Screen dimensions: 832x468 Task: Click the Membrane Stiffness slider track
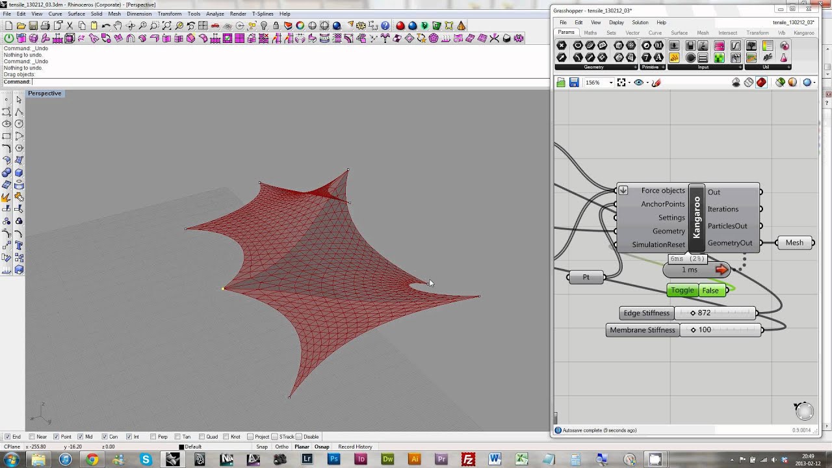tap(720, 330)
